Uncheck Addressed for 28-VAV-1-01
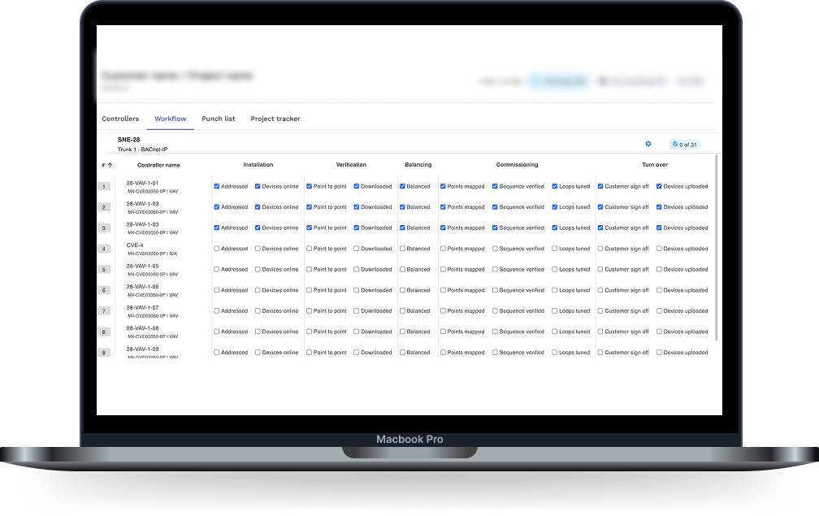The width and height of the screenshot is (819, 516). click(x=217, y=186)
